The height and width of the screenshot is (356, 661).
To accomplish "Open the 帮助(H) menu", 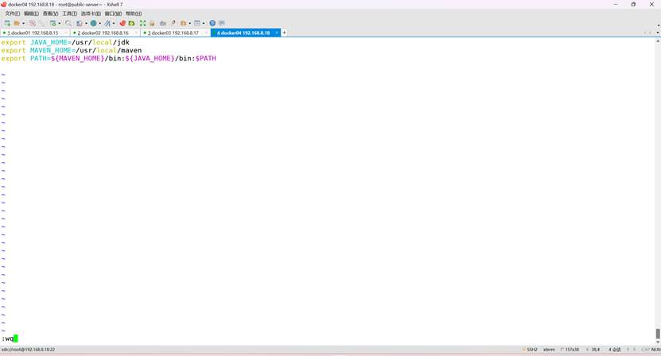I will click(134, 14).
